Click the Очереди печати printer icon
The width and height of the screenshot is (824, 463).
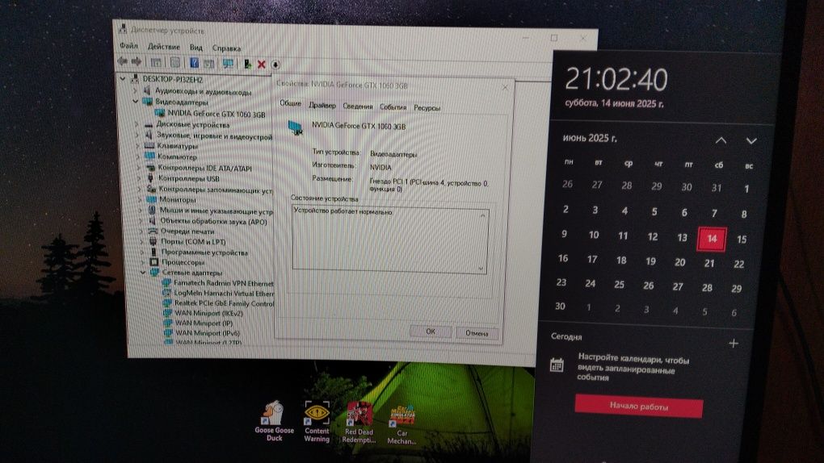point(153,231)
